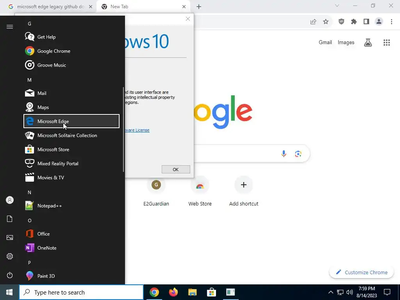Open Microsoft Edge in Start menu
This screenshot has width=400, height=300.
pyautogui.click(x=71, y=121)
